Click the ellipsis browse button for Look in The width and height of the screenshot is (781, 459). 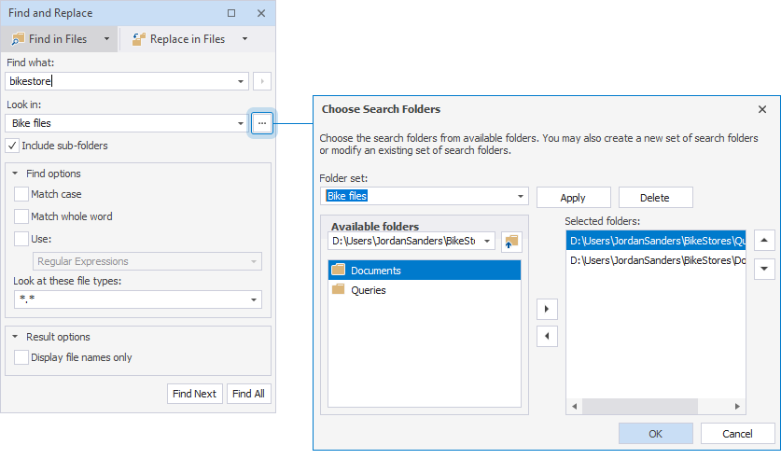tap(262, 123)
